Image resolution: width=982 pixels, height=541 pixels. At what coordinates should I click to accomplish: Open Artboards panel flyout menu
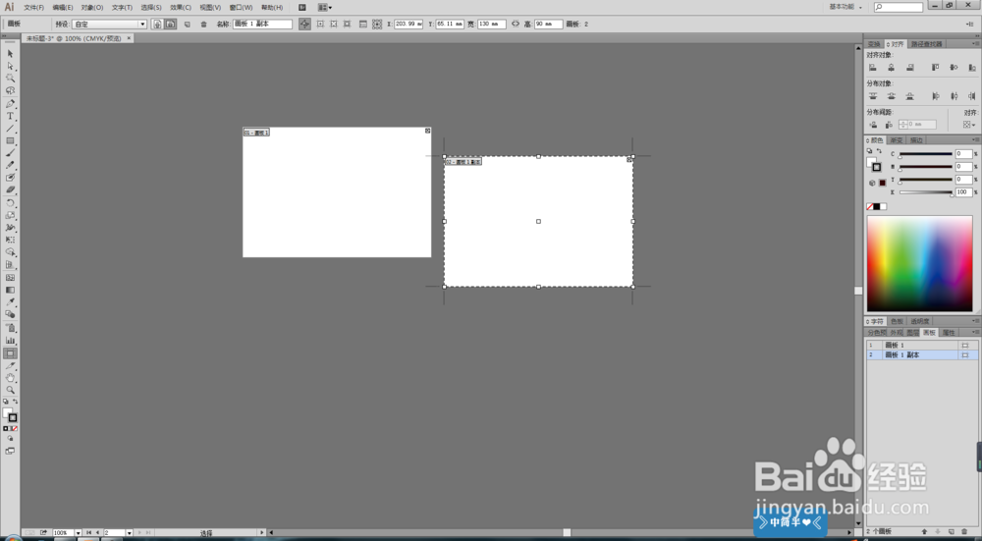[976, 332]
